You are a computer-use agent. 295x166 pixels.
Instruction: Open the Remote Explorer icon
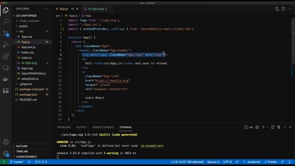click(6, 68)
